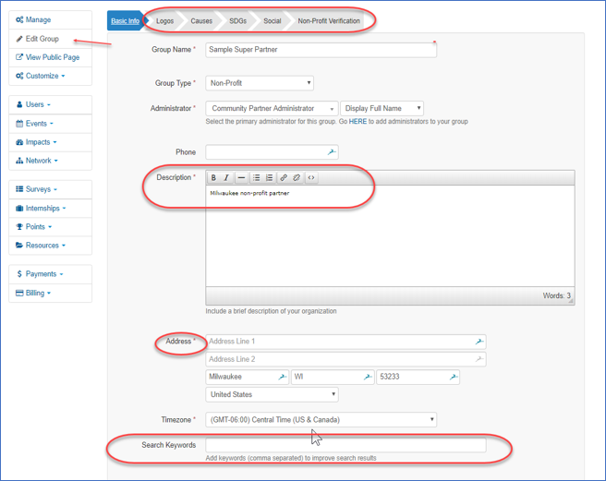
Task: Click the remove link icon
Action: pyautogui.click(x=297, y=178)
